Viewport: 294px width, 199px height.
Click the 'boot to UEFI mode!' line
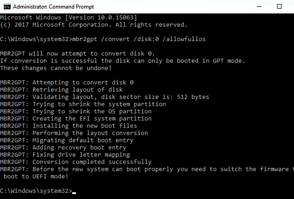pyautogui.click(x=36, y=176)
